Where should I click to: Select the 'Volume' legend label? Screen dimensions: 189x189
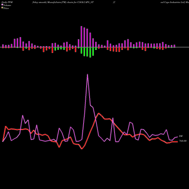7,5
